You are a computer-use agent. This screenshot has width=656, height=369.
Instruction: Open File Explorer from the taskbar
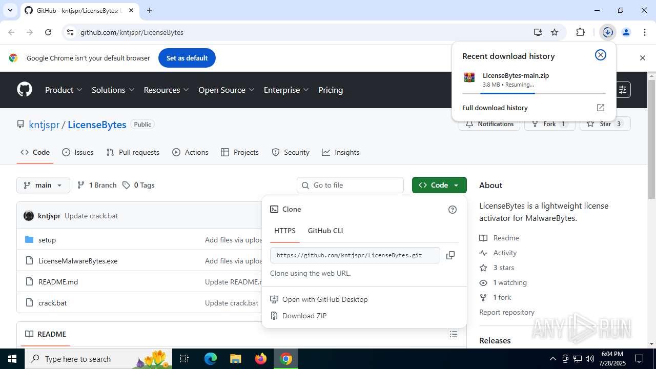coord(235,359)
